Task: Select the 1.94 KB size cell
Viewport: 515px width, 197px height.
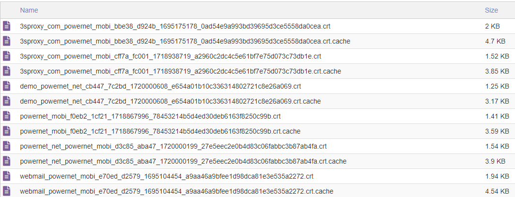Action: (497, 176)
